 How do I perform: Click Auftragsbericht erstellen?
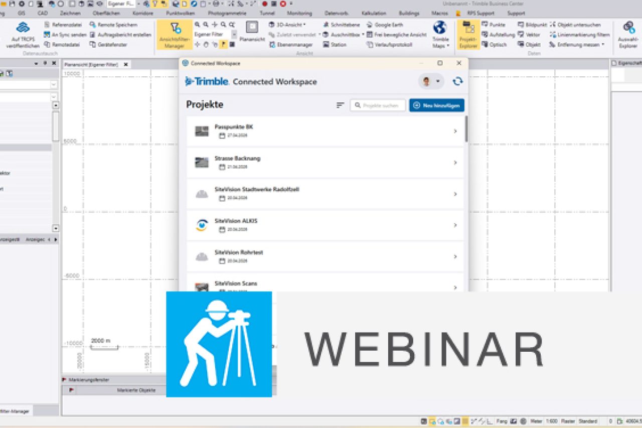[120, 35]
